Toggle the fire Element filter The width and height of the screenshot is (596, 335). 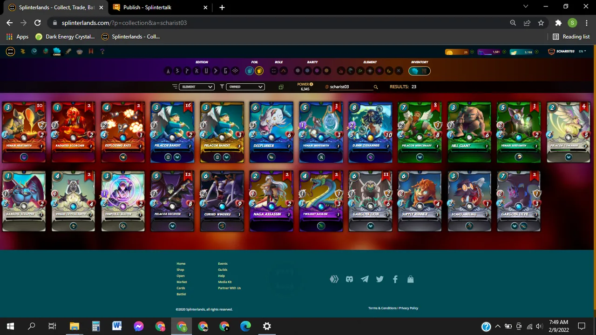click(x=341, y=71)
